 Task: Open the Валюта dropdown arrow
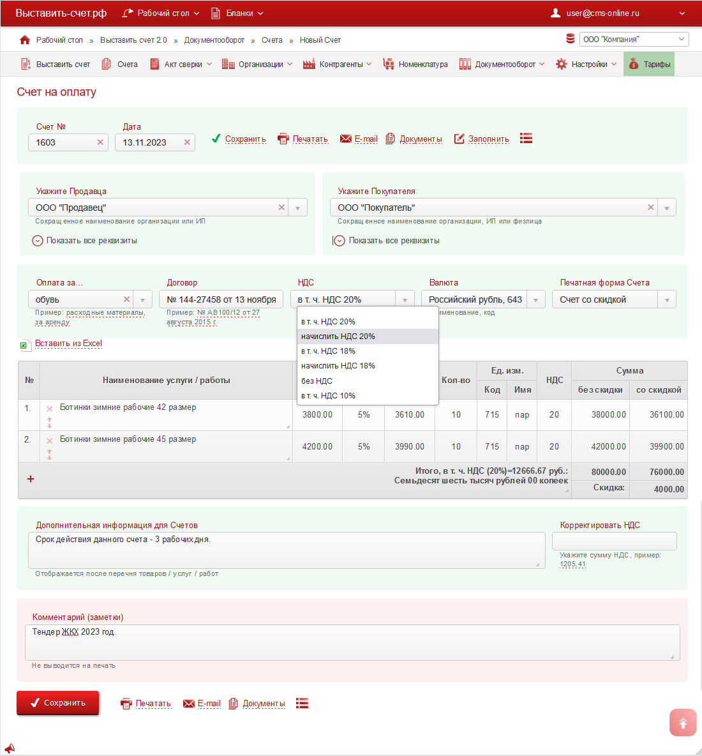536,300
